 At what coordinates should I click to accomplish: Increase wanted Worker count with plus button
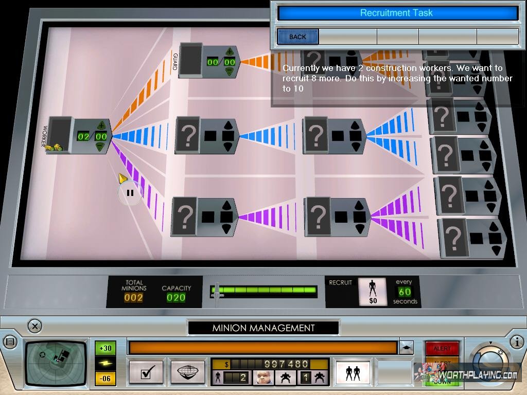tap(101, 125)
